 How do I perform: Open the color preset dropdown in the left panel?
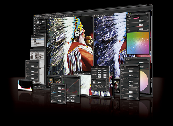(x=41, y=28)
